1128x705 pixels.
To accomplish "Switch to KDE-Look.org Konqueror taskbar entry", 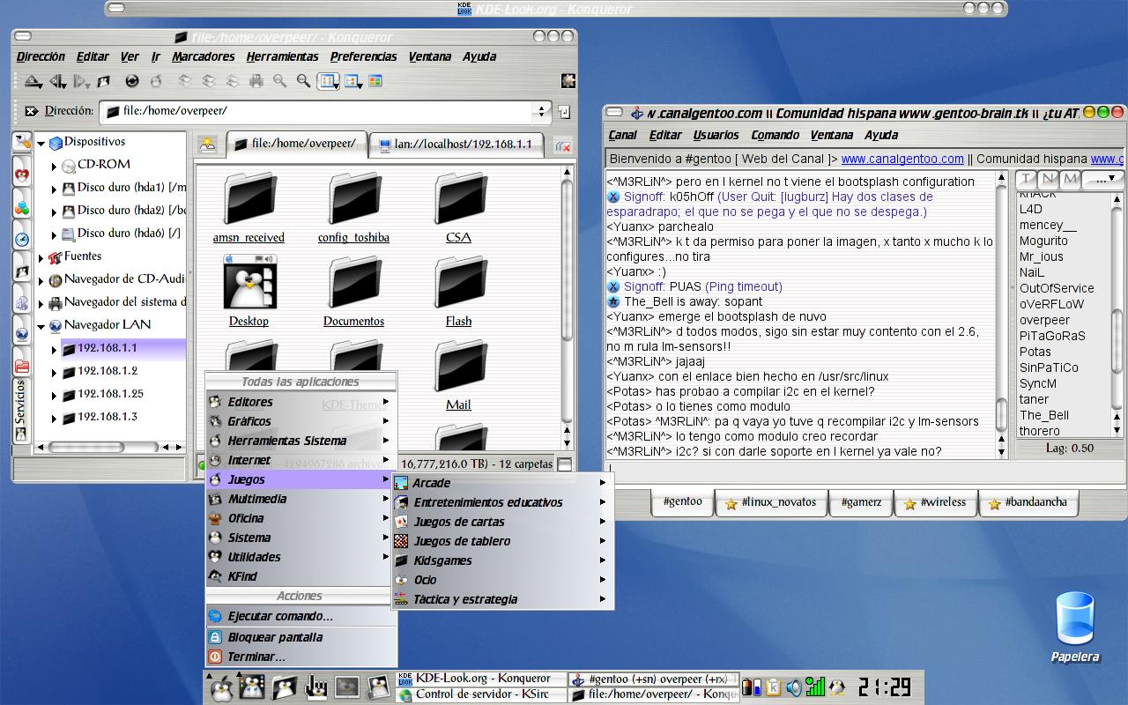I will point(480,679).
